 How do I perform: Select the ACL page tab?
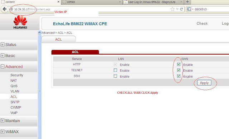[59, 39]
